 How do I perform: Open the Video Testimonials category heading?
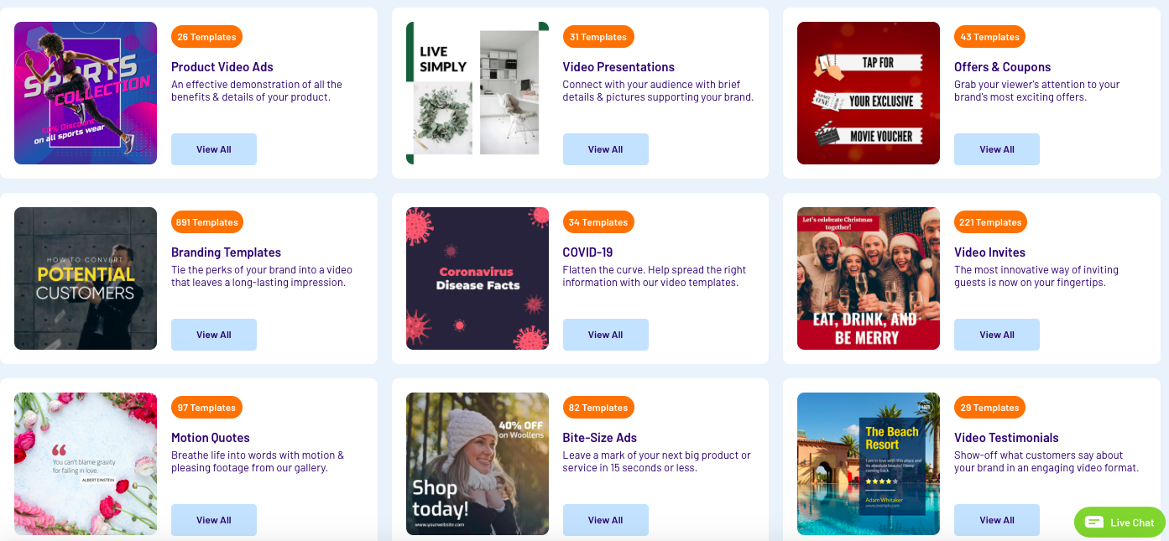click(1005, 437)
